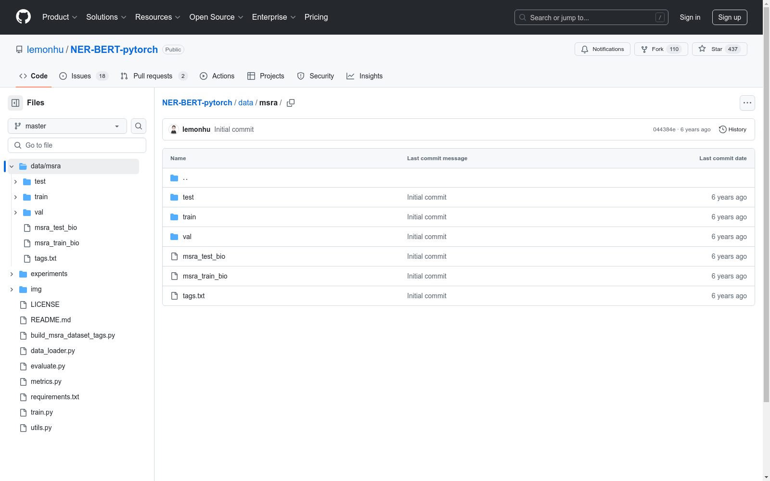Open utils.py in sidebar
Screen dimensions: 770x481
pyautogui.click(x=41, y=428)
